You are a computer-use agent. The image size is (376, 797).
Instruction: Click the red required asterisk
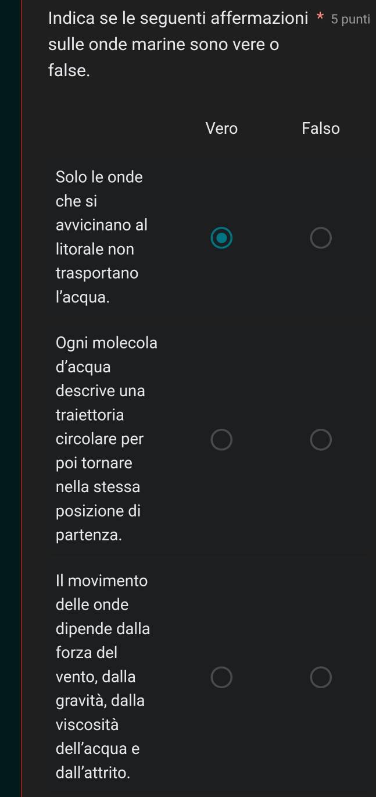pos(320,19)
